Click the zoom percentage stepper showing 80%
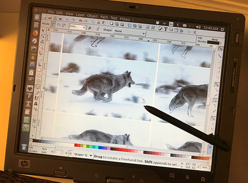Screen dimensions: 248x183 pos(210,168)
